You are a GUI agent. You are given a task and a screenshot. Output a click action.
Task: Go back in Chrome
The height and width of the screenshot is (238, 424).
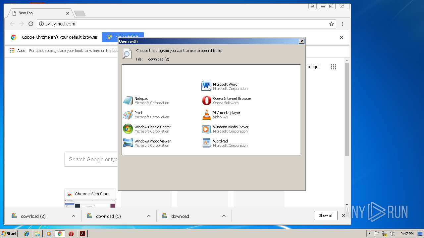(x=12, y=24)
